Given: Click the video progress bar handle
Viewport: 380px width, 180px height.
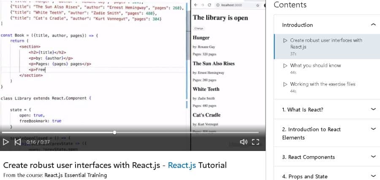Looking at the screenshot, I should coord(114,133).
